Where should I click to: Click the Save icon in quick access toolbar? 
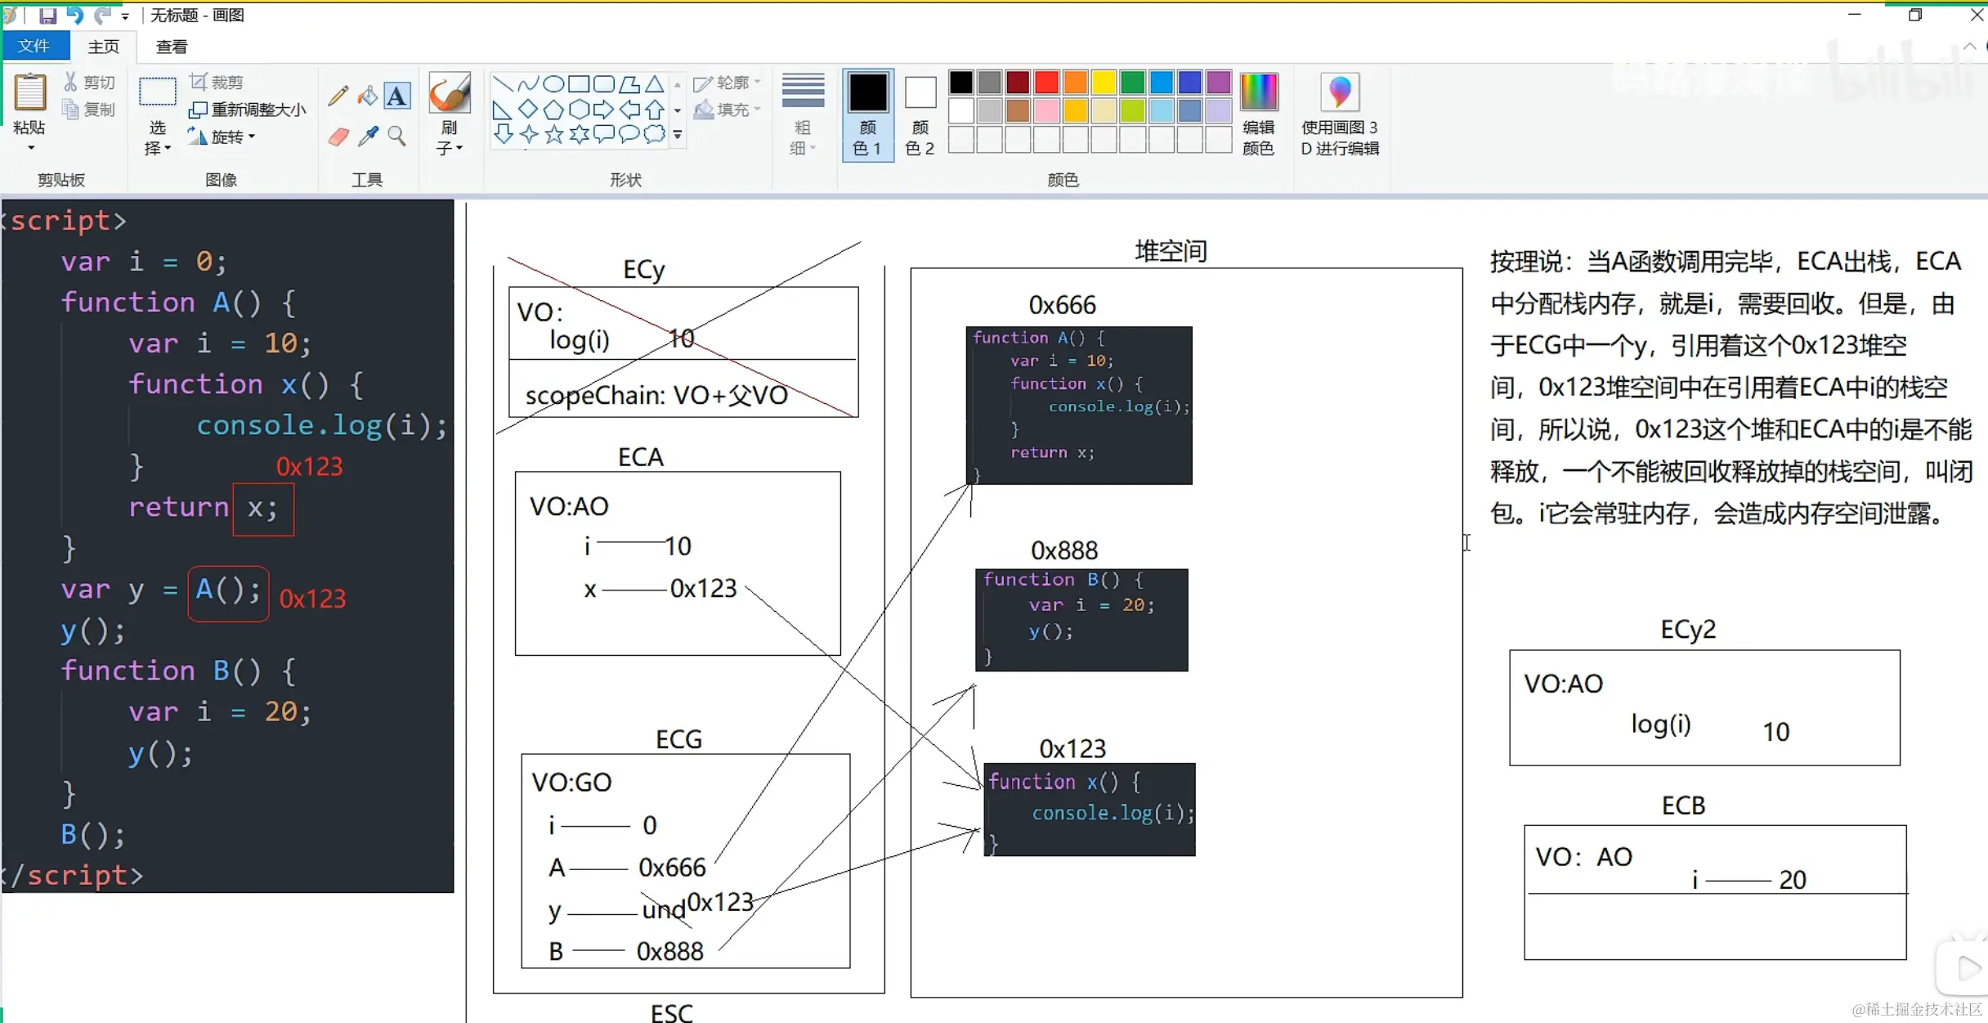(47, 15)
